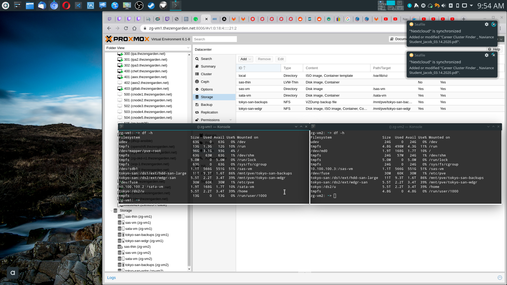The height and width of the screenshot is (285, 507).
Task: Launch Dolphin file manager from taskbar
Action: click(30, 5)
